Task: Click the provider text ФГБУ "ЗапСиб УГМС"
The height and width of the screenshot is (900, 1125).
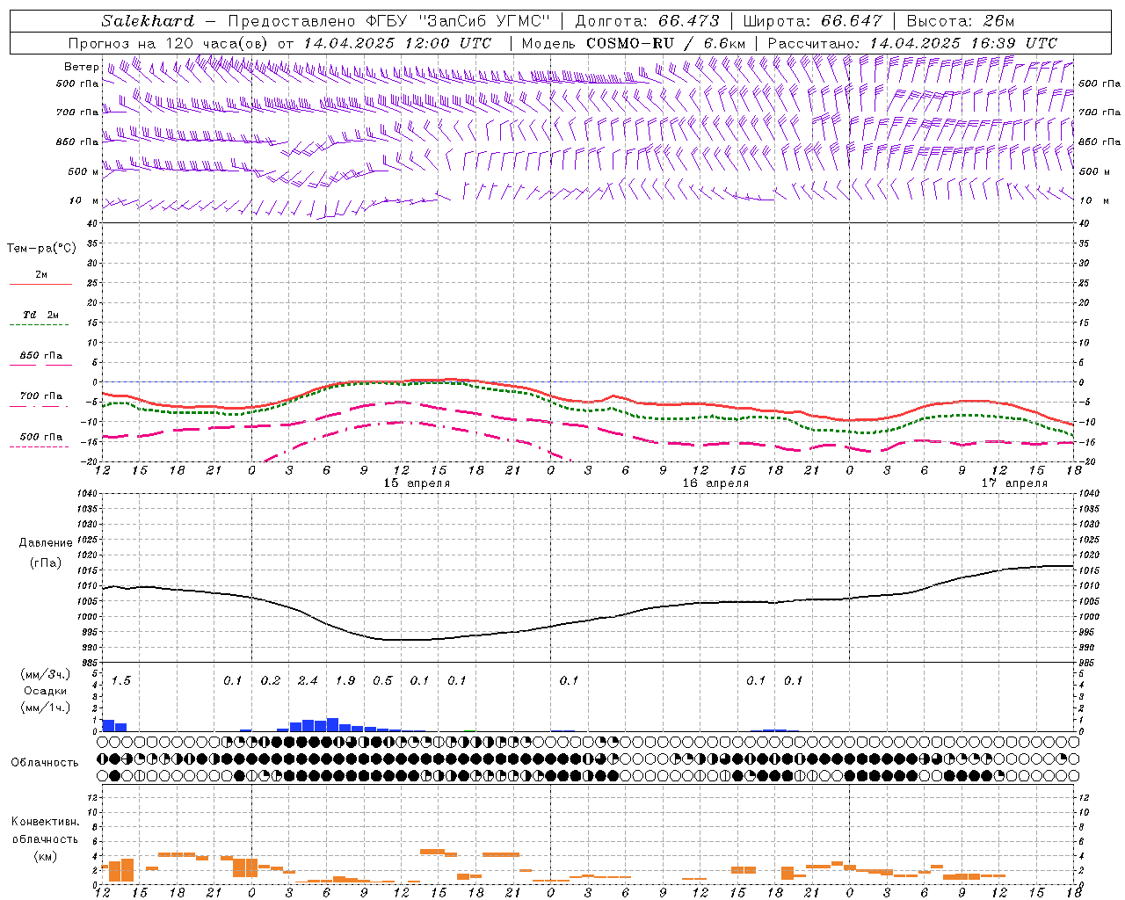Action: pos(458,21)
